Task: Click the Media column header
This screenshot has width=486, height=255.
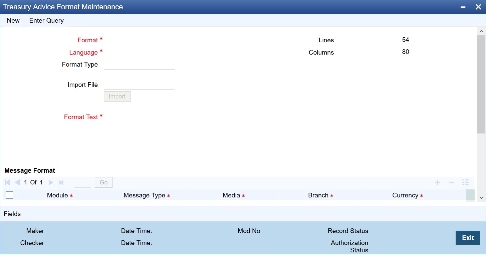Action: [234, 195]
